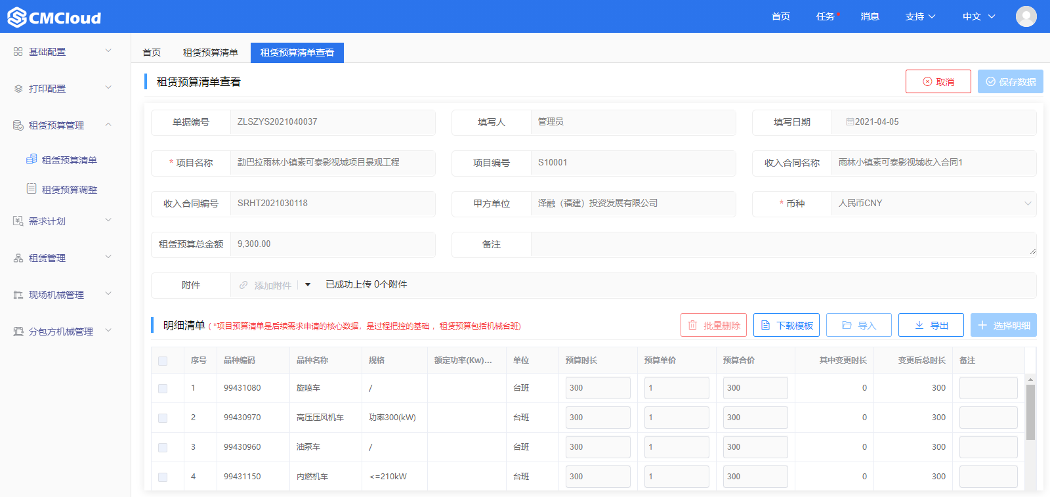Click cell 99431150 in the table
Image resolution: width=1050 pixels, height=497 pixels.
242,477
